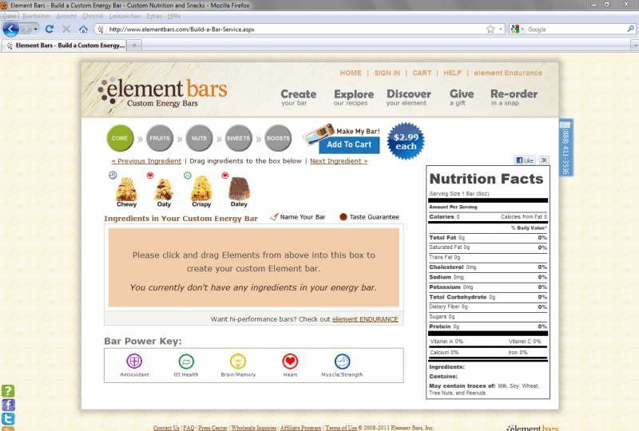639x431 pixels.
Task: Click the Brain/Memory lightbulb icon
Action: (x=238, y=362)
